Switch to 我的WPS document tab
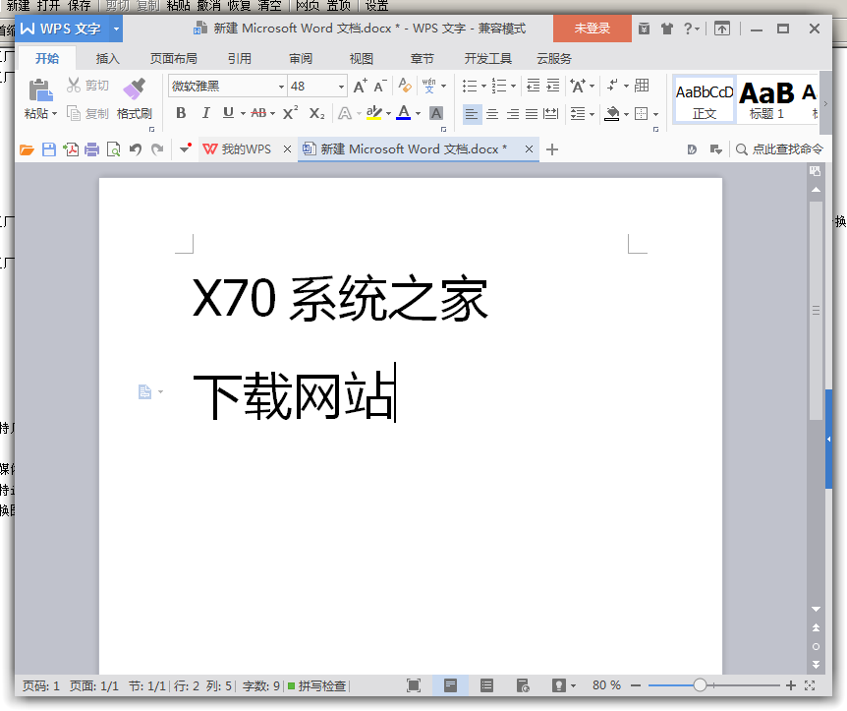 [238, 149]
